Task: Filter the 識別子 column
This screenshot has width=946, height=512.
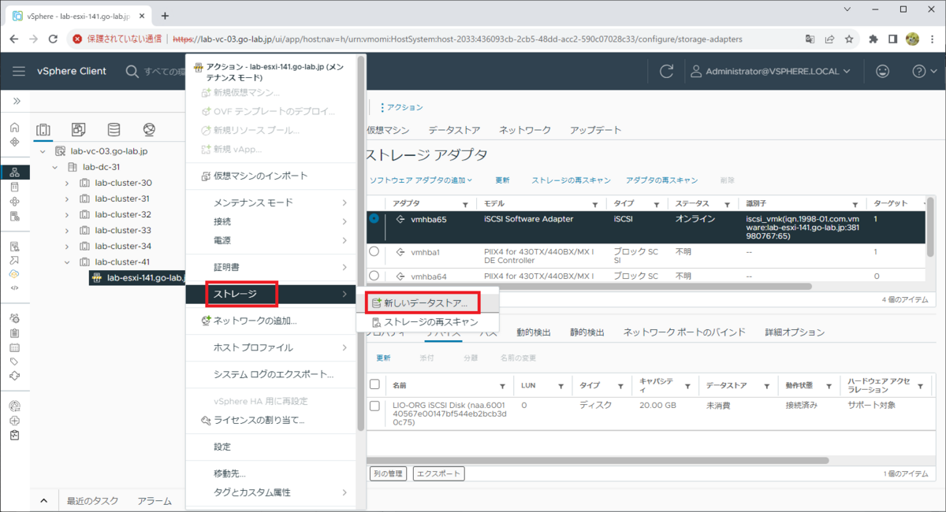Action: 855,204
